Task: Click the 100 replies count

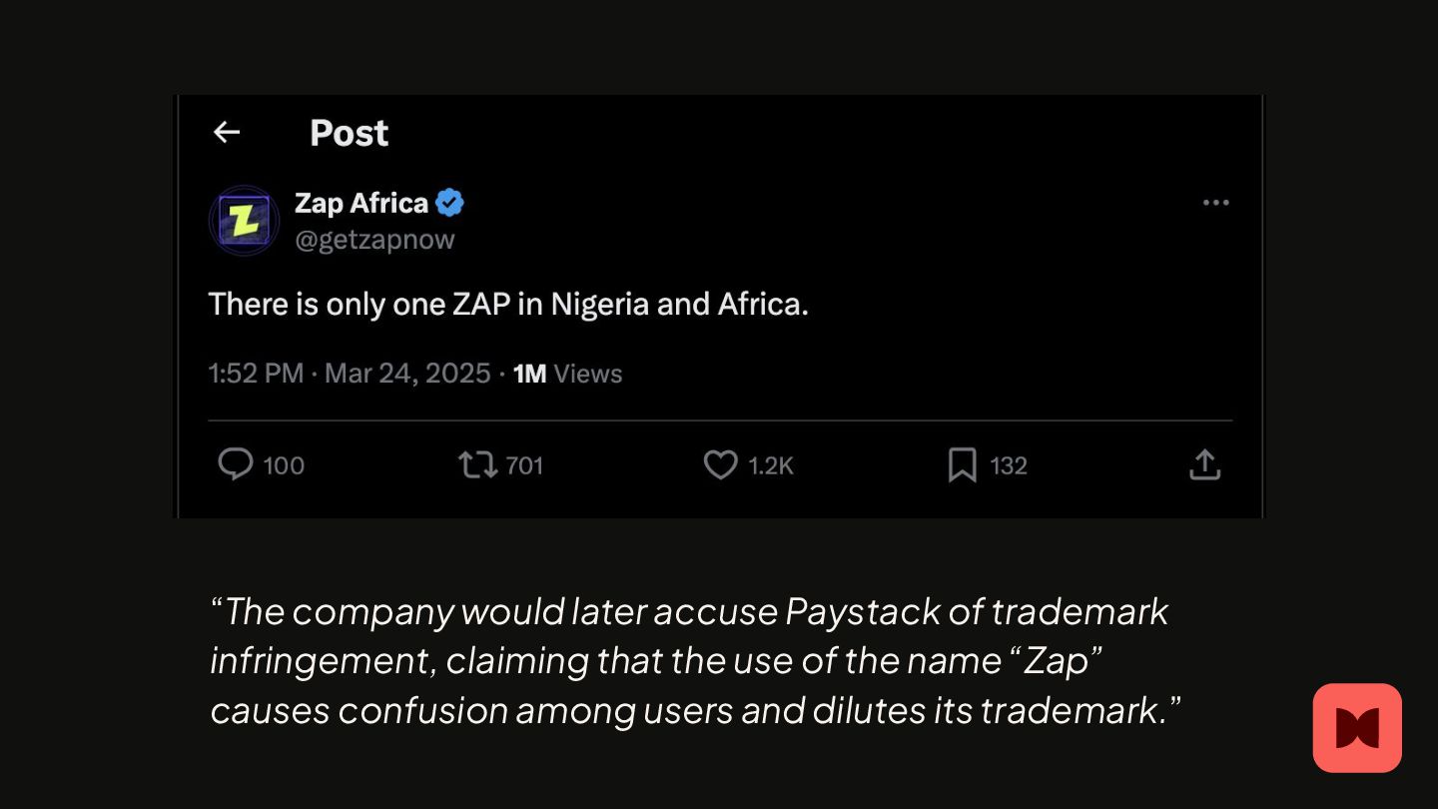Action: [284, 465]
